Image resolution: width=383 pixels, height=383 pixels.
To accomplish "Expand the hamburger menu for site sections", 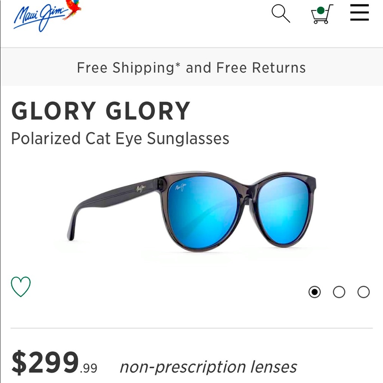I will [x=359, y=12].
